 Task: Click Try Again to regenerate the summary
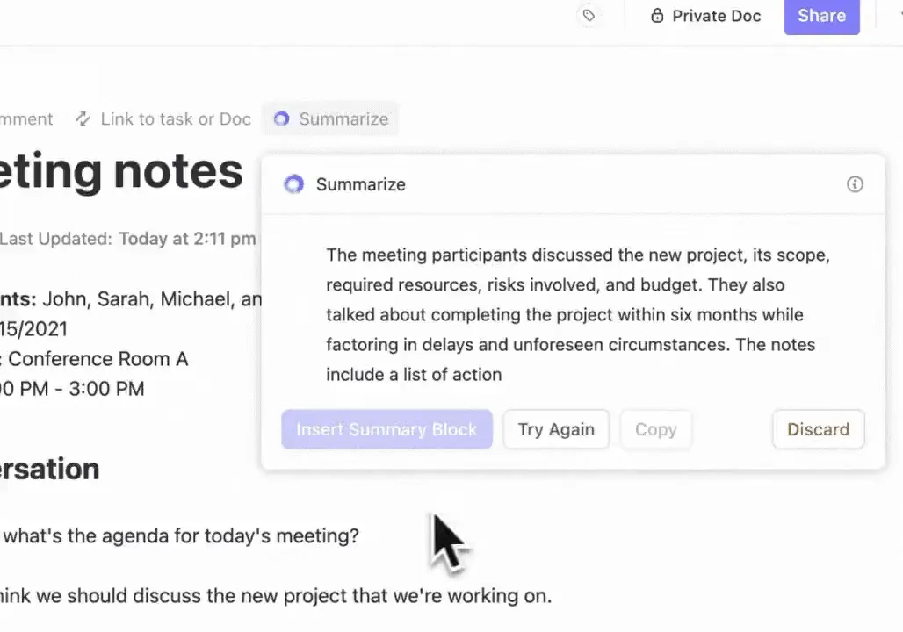click(x=556, y=429)
